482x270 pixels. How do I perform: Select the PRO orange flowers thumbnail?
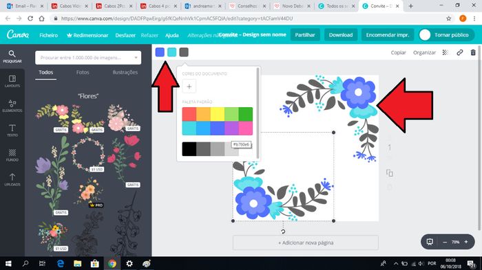[89, 192]
